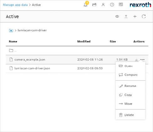The height and width of the screenshot is (132, 153).
Task: Click the three-dot menu for camera_example.json
Action: point(142,60)
